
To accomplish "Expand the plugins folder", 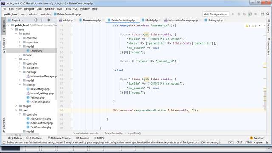I will click(x=16, y=106).
